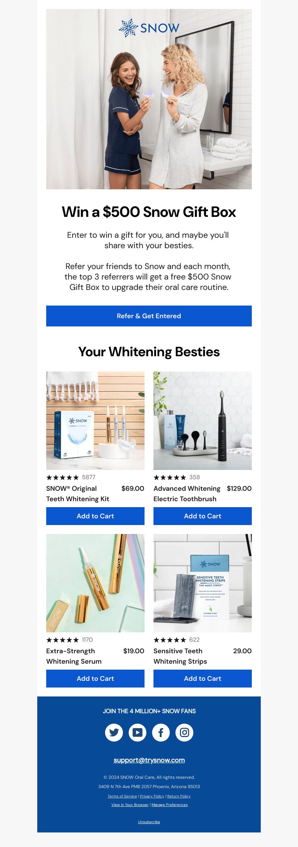This screenshot has height=847, width=298.
Task: Open the Twitter social icon
Action: 114,732
